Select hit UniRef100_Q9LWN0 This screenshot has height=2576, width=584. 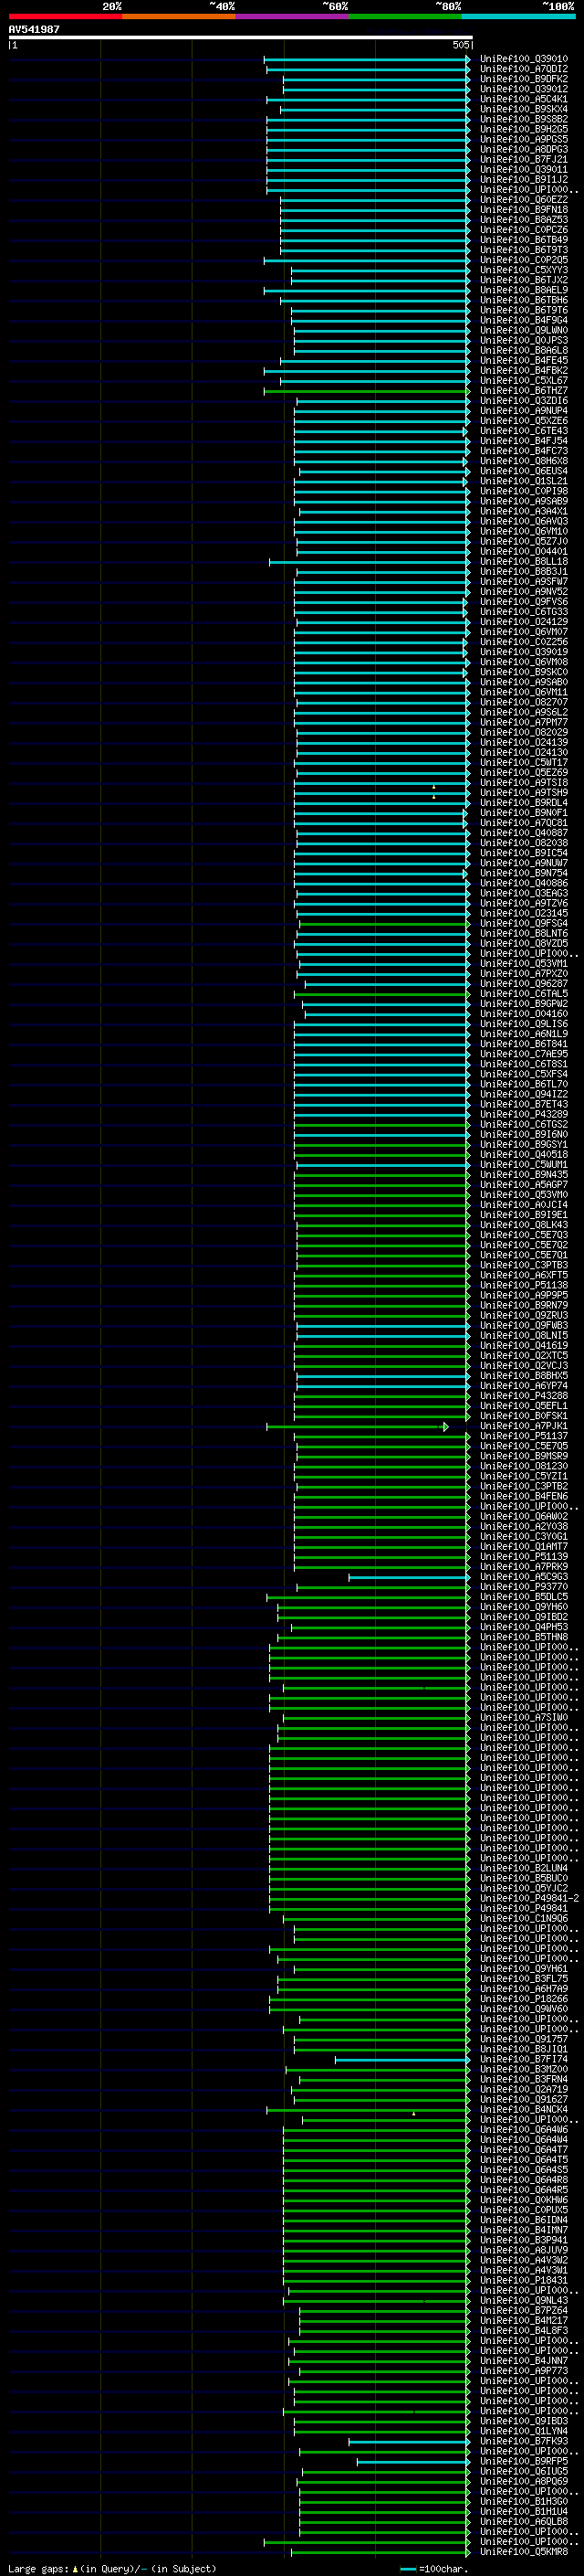524,330
